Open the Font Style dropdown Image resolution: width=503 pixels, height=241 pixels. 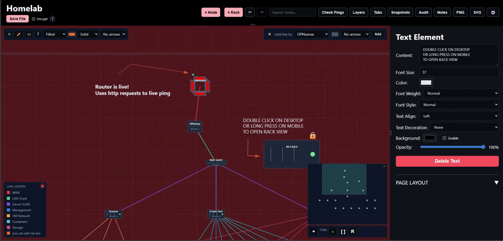point(459,104)
